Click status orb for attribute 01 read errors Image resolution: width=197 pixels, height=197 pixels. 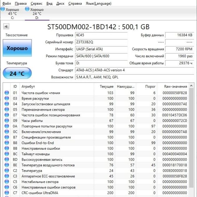pyautogui.click(x=7, y=93)
